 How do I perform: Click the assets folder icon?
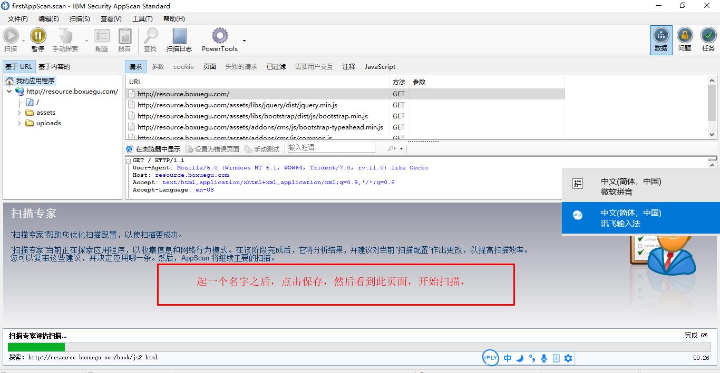(x=30, y=113)
